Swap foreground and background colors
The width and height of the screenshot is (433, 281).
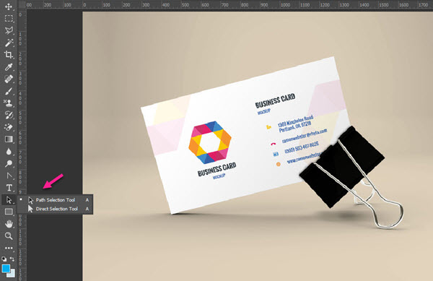pos(12,259)
